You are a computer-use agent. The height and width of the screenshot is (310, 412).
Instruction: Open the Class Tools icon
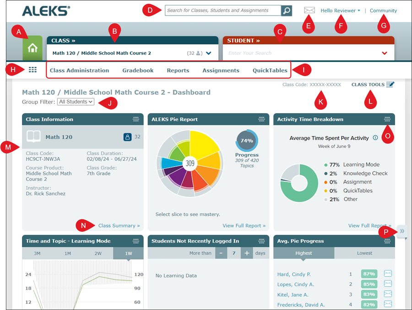click(390, 85)
